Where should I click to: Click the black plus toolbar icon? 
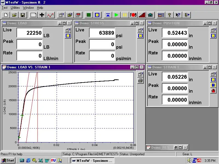(x=42, y=15)
